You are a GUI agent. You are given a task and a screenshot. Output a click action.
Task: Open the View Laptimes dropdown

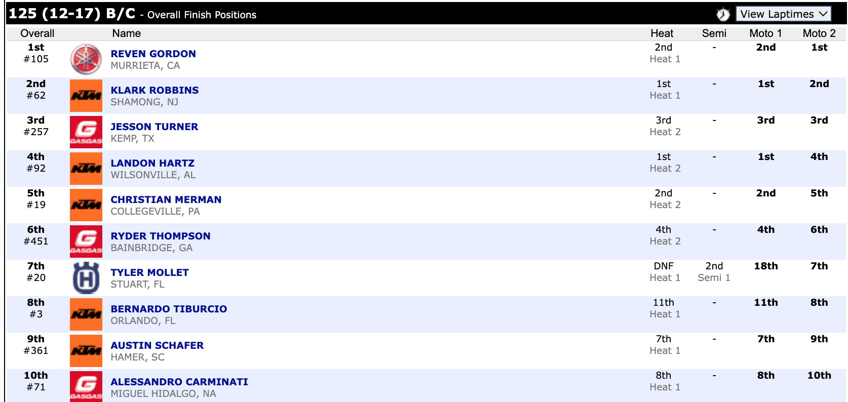click(x=783, y=14)
